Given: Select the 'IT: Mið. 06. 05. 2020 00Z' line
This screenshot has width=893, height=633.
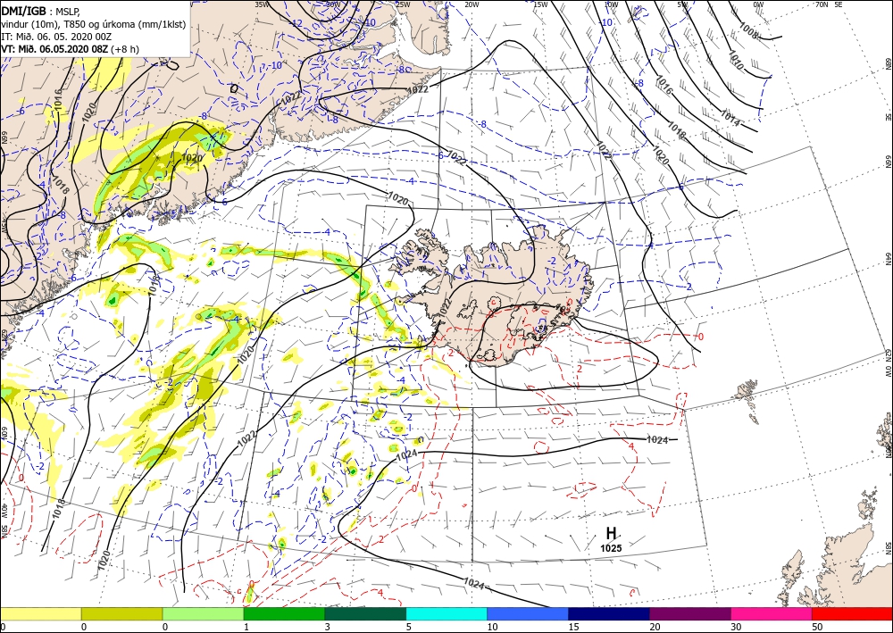Looking at the screenshot, I should click(55, 37).
